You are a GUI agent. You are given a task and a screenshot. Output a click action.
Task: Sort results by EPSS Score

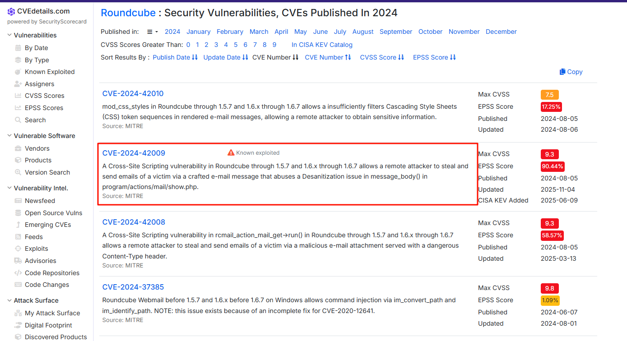click(x=434, y=57)
